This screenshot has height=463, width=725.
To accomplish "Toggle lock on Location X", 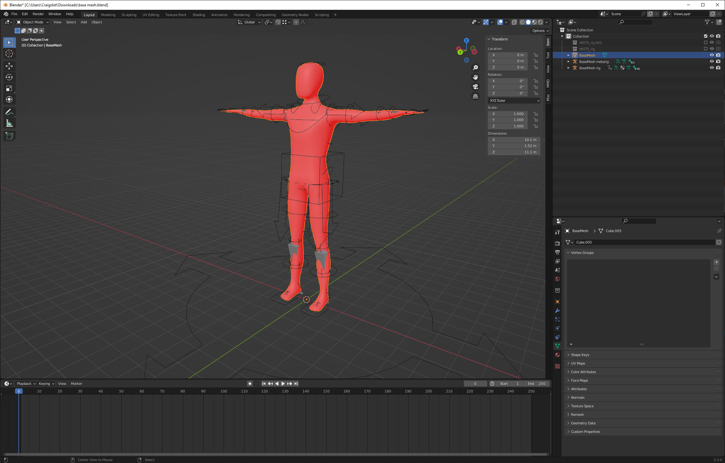I will tap(536, 55).
